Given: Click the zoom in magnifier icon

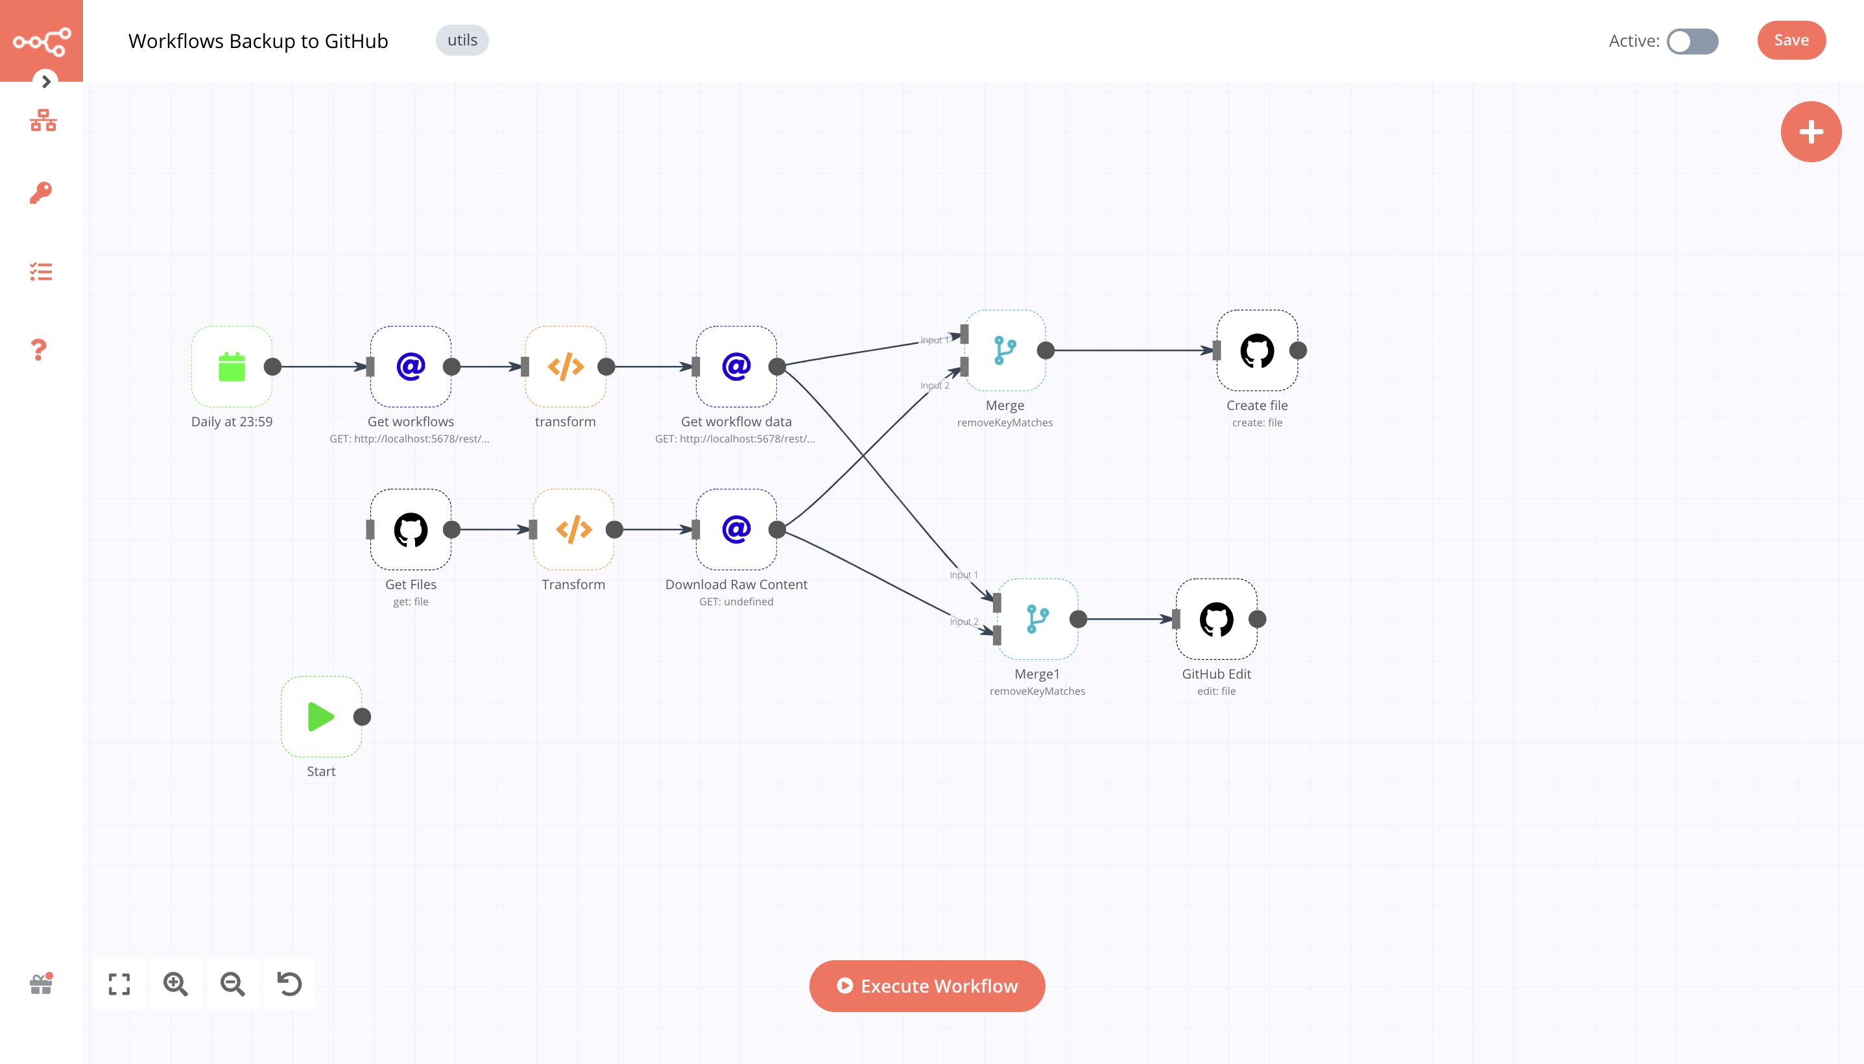Looking at the screenshot, I should click(175, 985).
